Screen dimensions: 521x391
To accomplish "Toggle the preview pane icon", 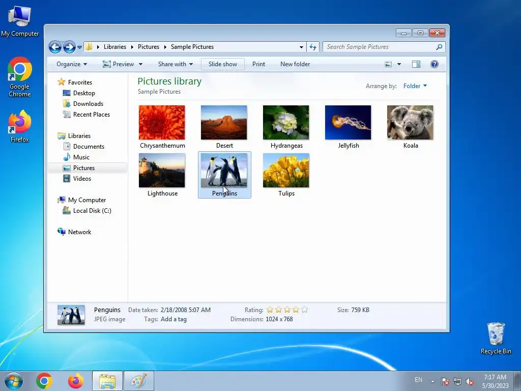I will [416, 64].
